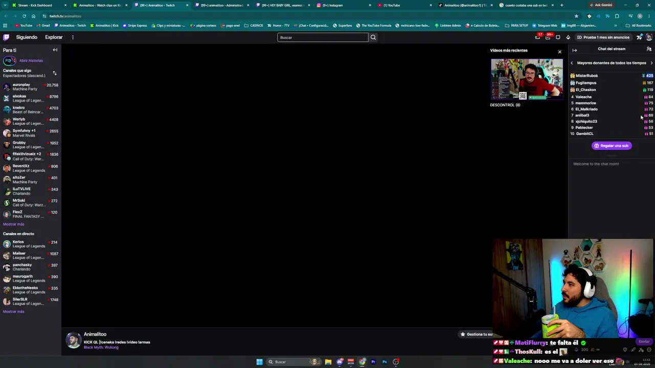
Task: Focus the Buscar search field
Action: tap(323, 37)
